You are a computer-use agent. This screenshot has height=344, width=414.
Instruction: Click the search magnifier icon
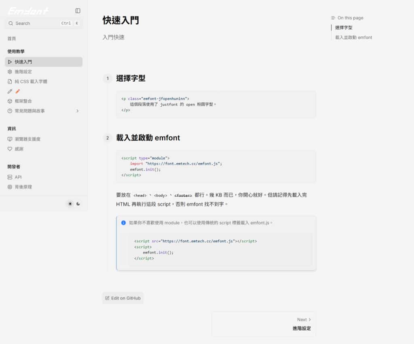(x=11, y=23)
